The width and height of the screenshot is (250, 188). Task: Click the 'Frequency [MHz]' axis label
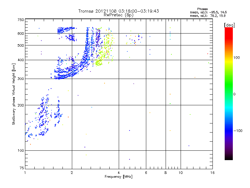pyautogui.click(x=118, y=177)
